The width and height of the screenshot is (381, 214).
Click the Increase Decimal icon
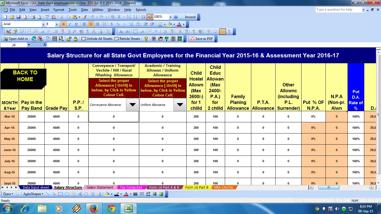click(131, 24)
